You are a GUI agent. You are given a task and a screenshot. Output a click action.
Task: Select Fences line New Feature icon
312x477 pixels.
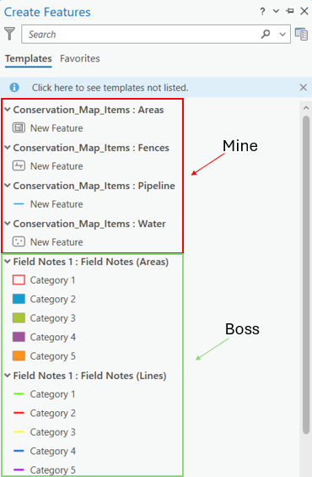pos(19,165)
